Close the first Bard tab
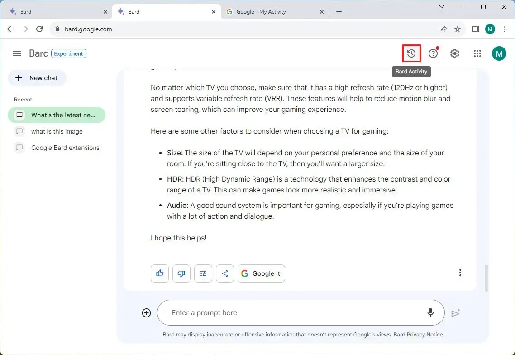The height and width of the screenshot is (355, 515). click(105, 12)
